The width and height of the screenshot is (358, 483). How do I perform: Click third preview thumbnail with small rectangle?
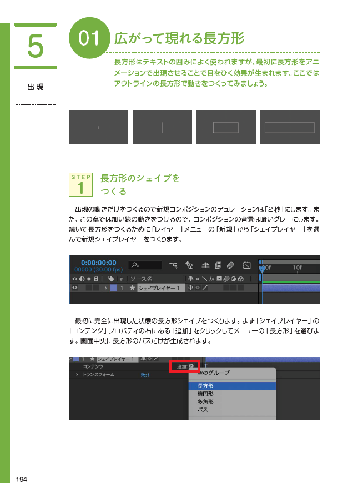(226, 127)
